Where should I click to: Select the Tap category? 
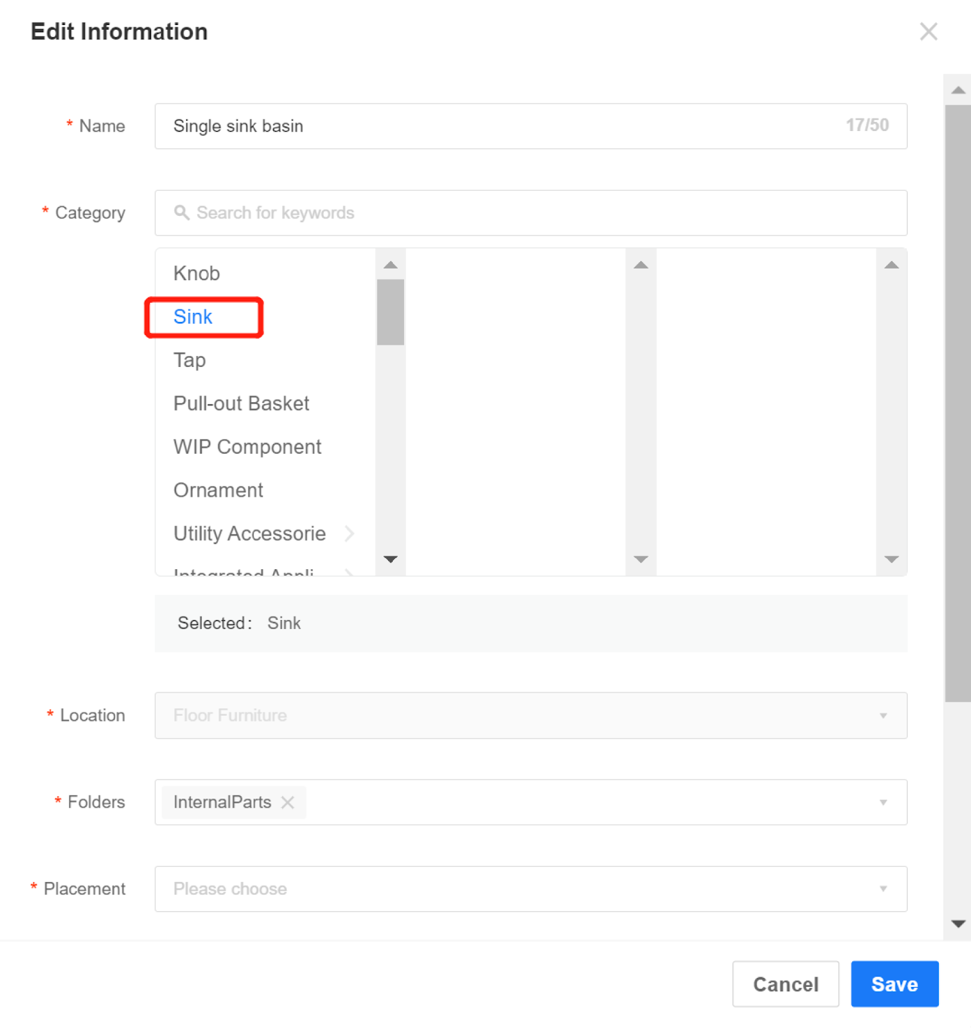tap(190, 360)
